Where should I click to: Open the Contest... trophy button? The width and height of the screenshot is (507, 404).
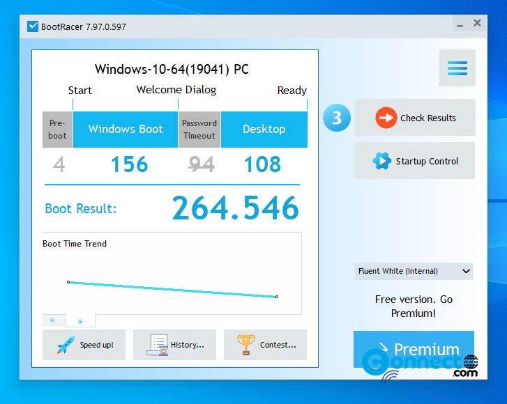point(265,345)
